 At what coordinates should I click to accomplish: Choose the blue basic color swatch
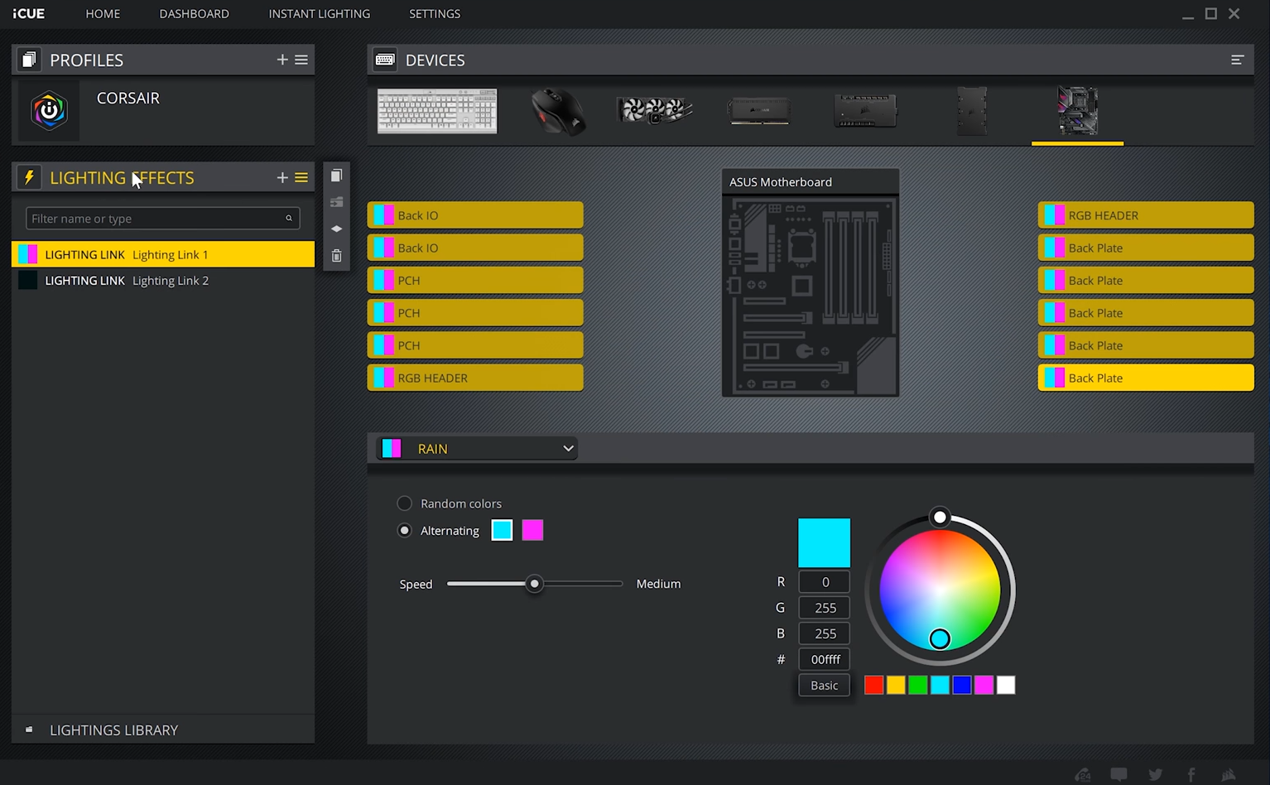click(961, 685)
